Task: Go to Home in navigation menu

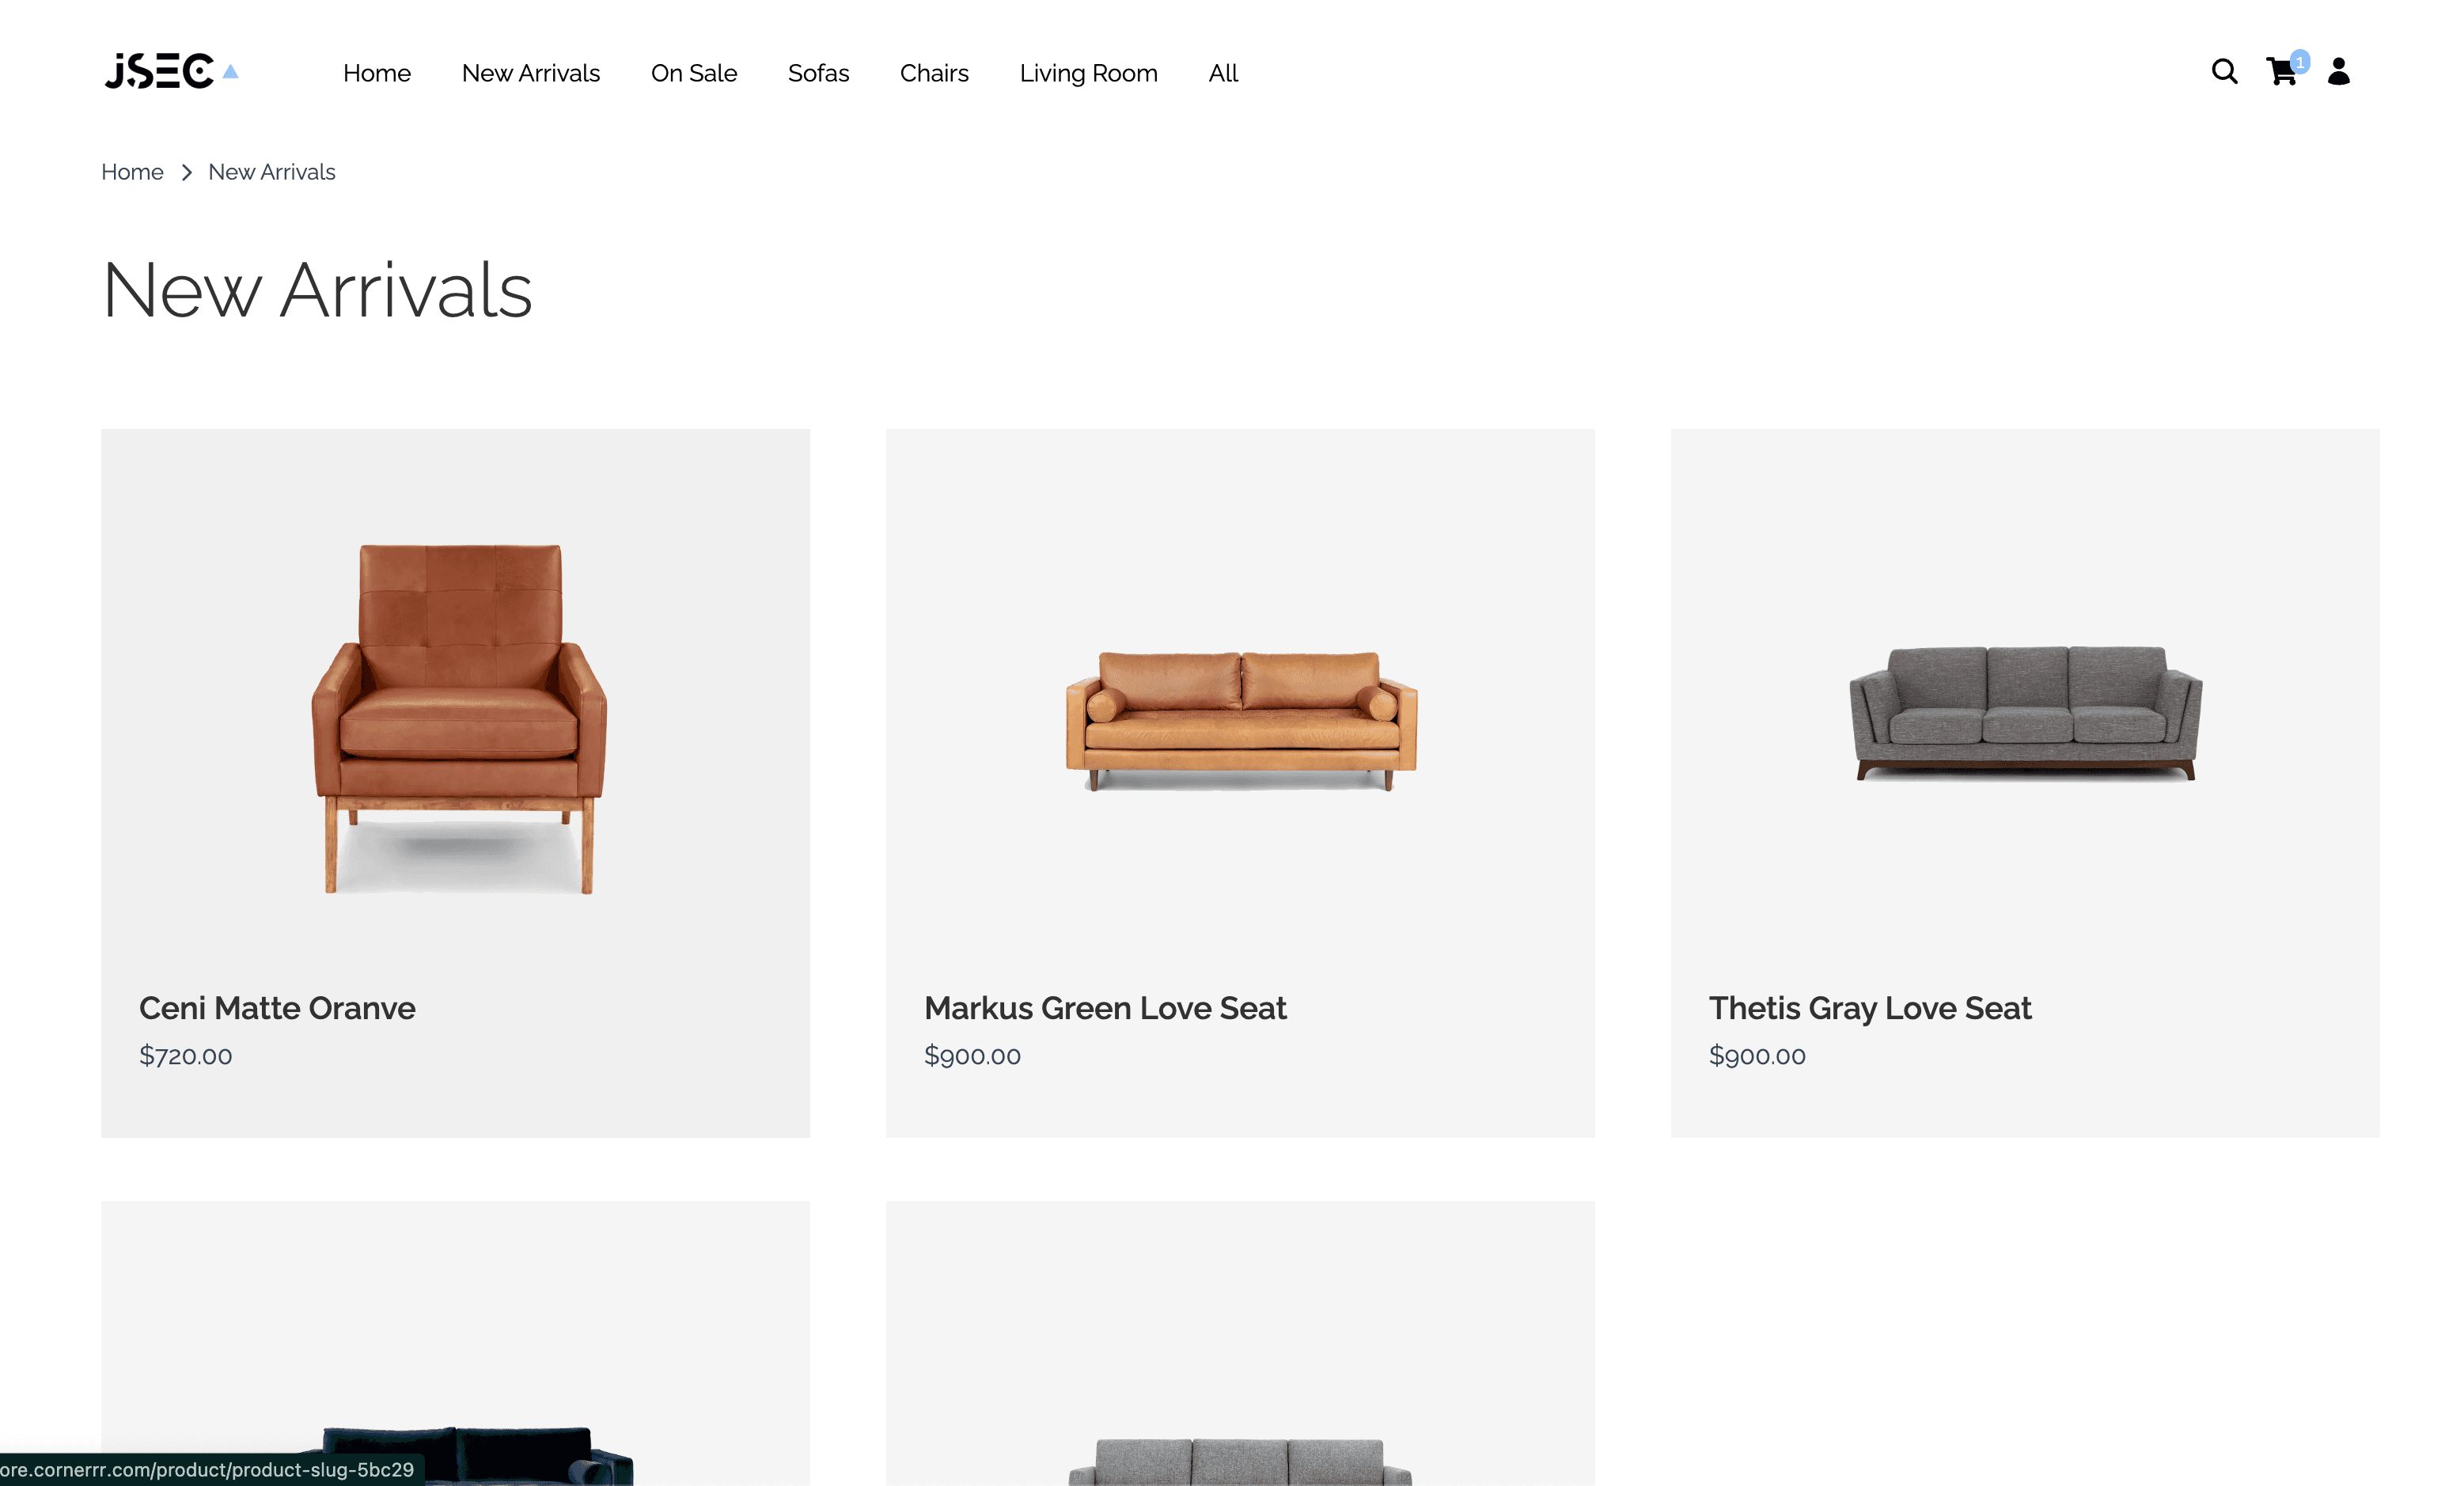Action: 377,73
